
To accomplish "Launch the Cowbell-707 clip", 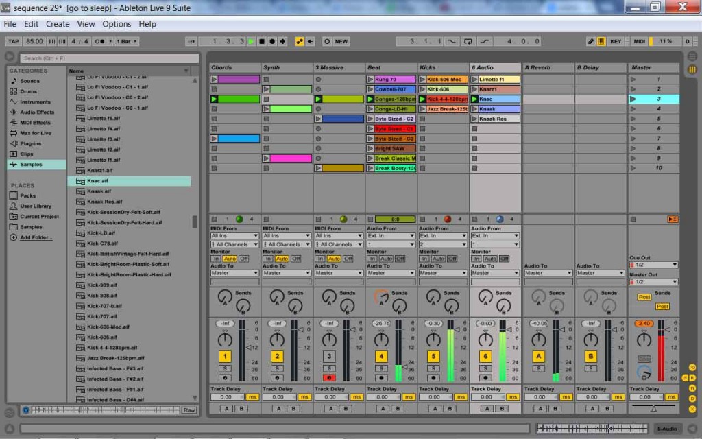I will click(x=370, y=89).
